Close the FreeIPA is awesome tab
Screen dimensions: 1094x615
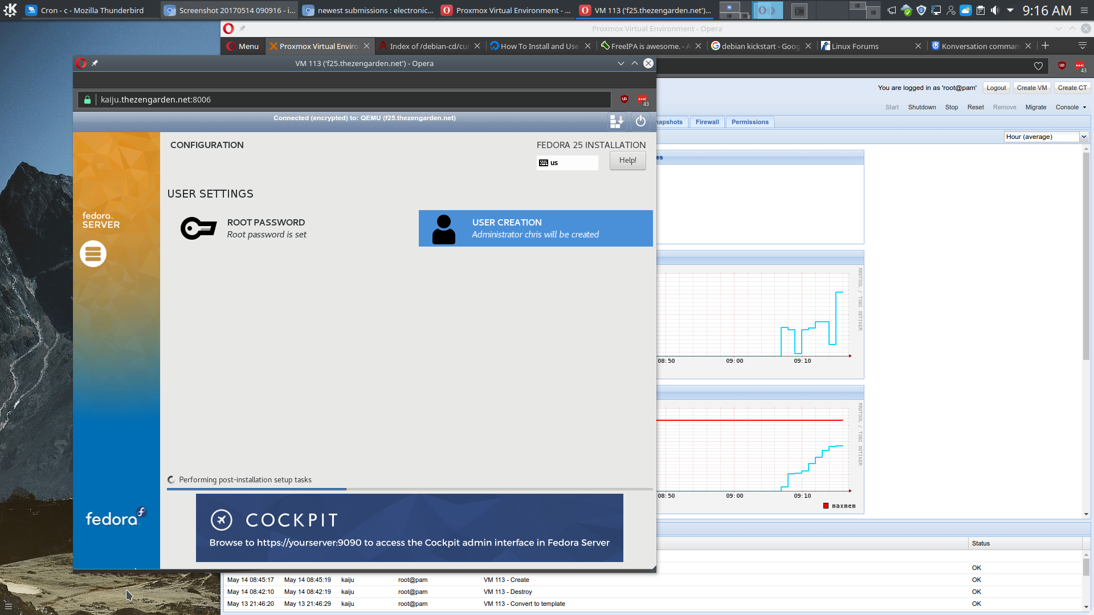click(x=698, y=46)
